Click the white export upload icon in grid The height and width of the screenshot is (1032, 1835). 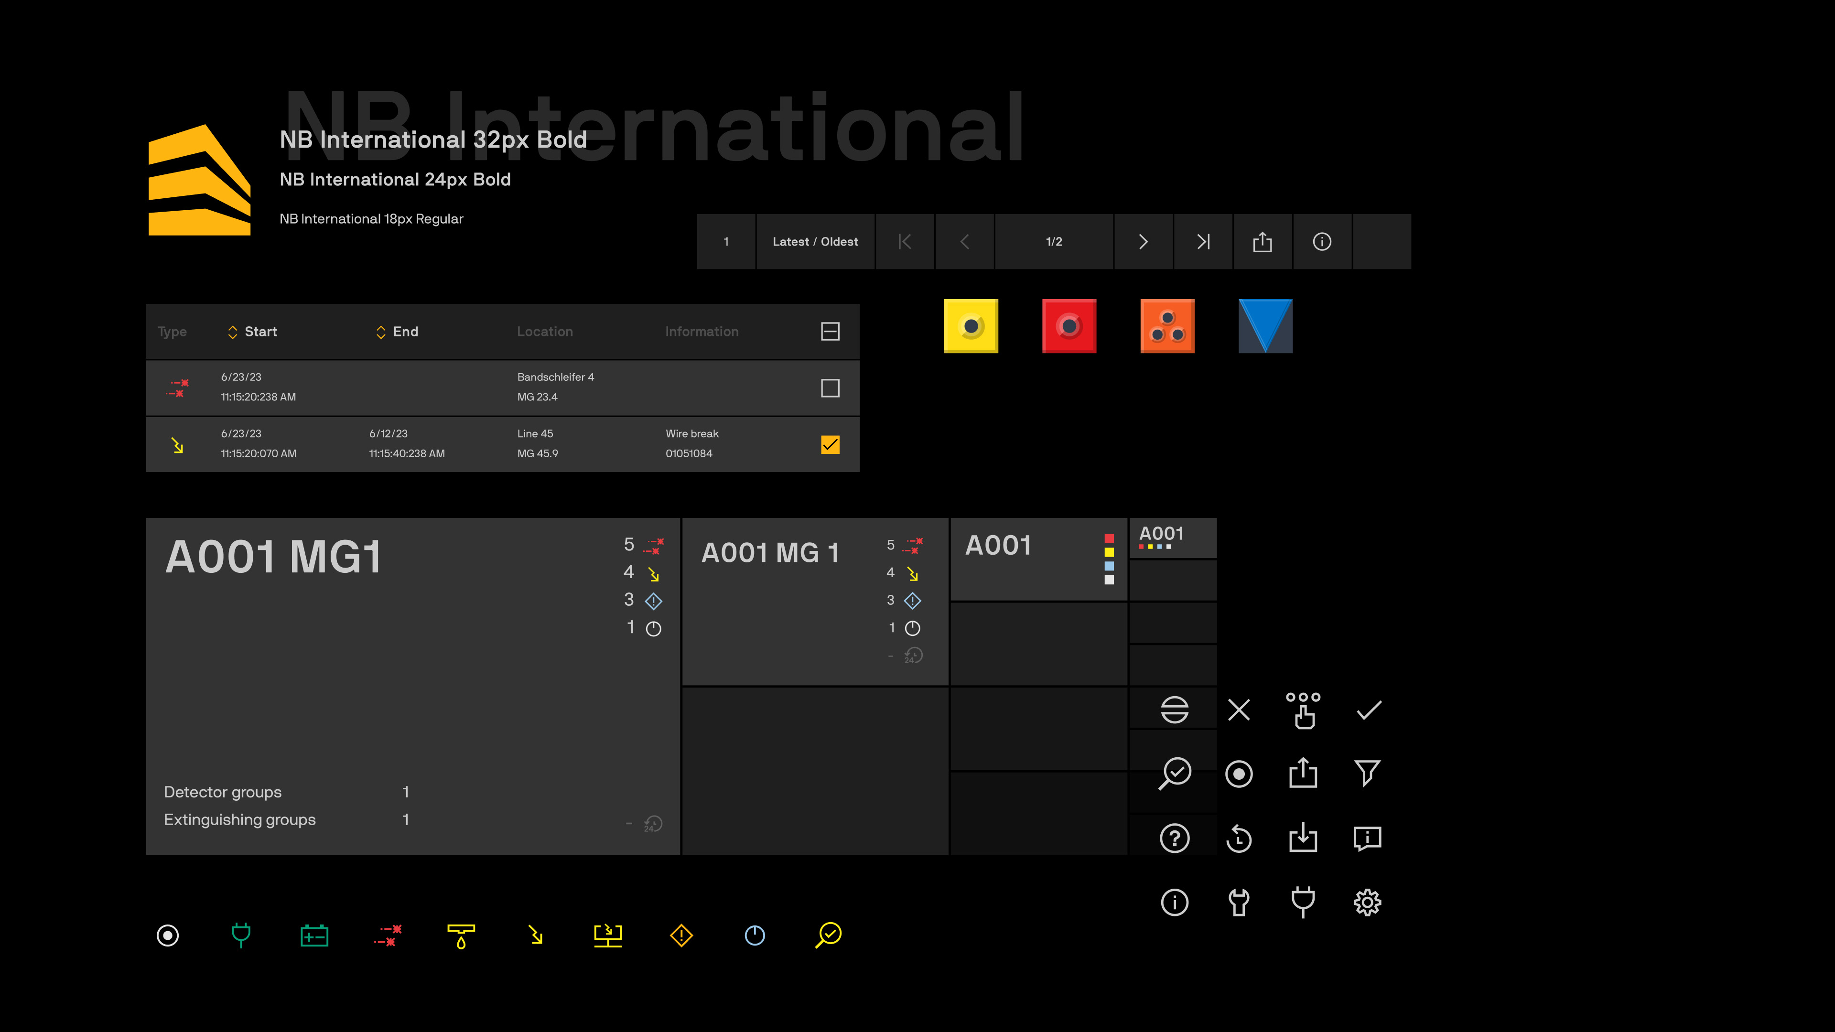[x=1303, y=773]
